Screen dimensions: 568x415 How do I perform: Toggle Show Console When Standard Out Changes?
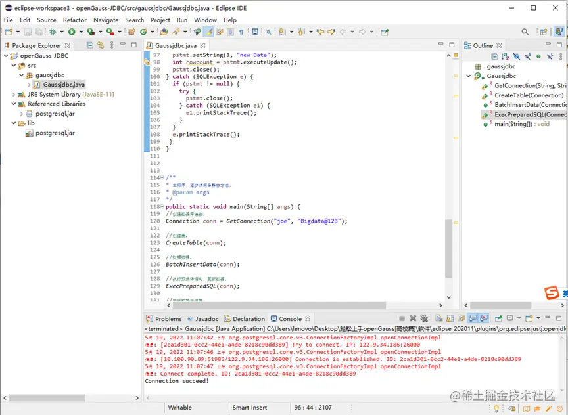coord(473,319)
